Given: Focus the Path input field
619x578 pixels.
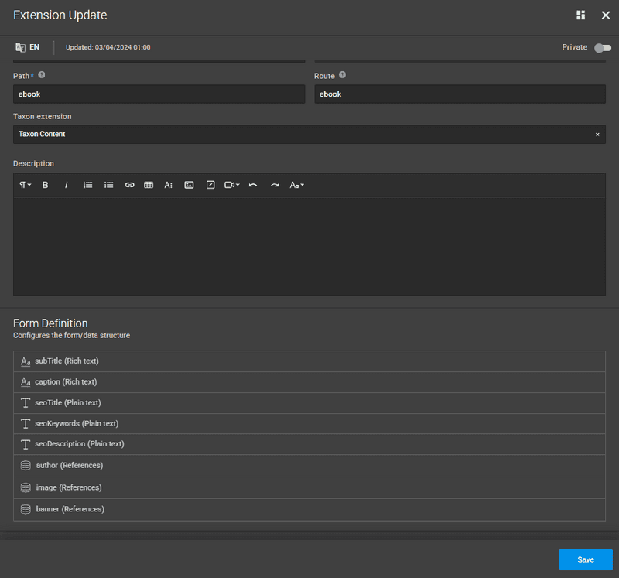Looking at the screenshot, I should point(159,94).
